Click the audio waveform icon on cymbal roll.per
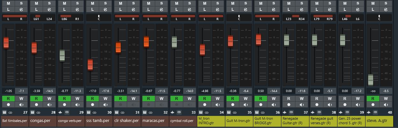The height and width of the screenshot is (128, 398). 173,112
